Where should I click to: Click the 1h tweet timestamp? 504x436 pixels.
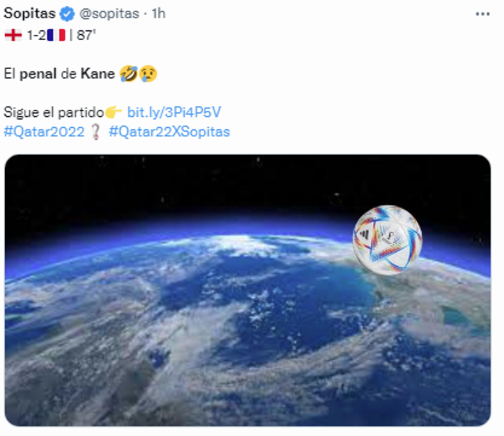coord(158,14)
